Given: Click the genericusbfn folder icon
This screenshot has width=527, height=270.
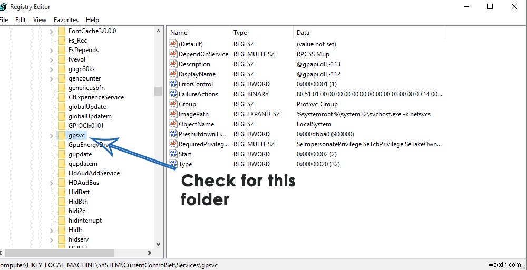Looking at the screenshot, I should (62, 88).
